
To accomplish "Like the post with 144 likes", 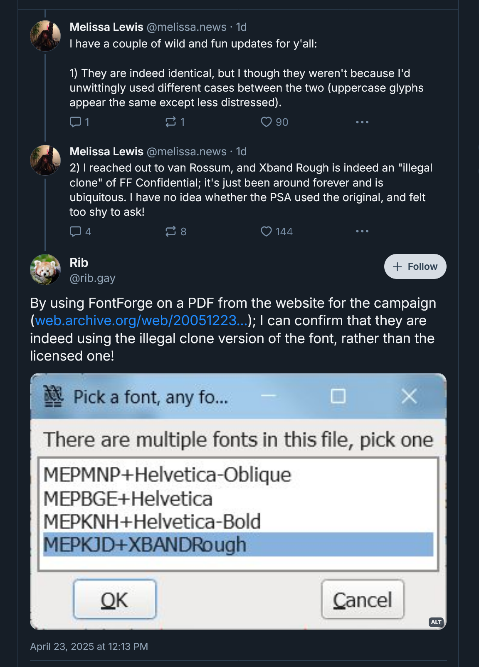I will click(x=266, y=231).
